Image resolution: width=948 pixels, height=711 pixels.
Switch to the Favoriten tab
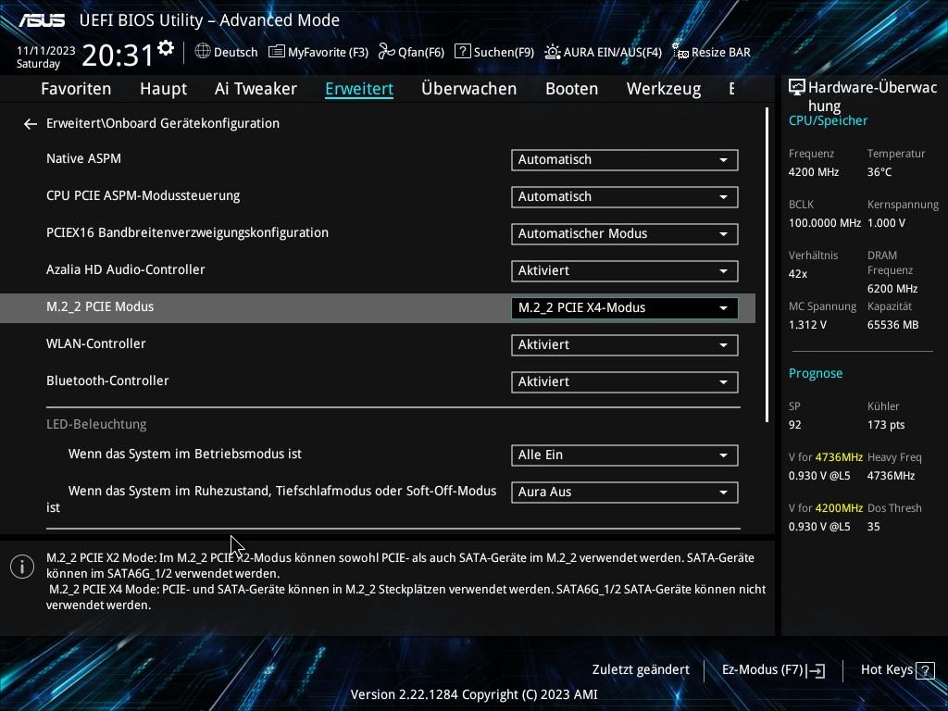[x=76, y=89]
